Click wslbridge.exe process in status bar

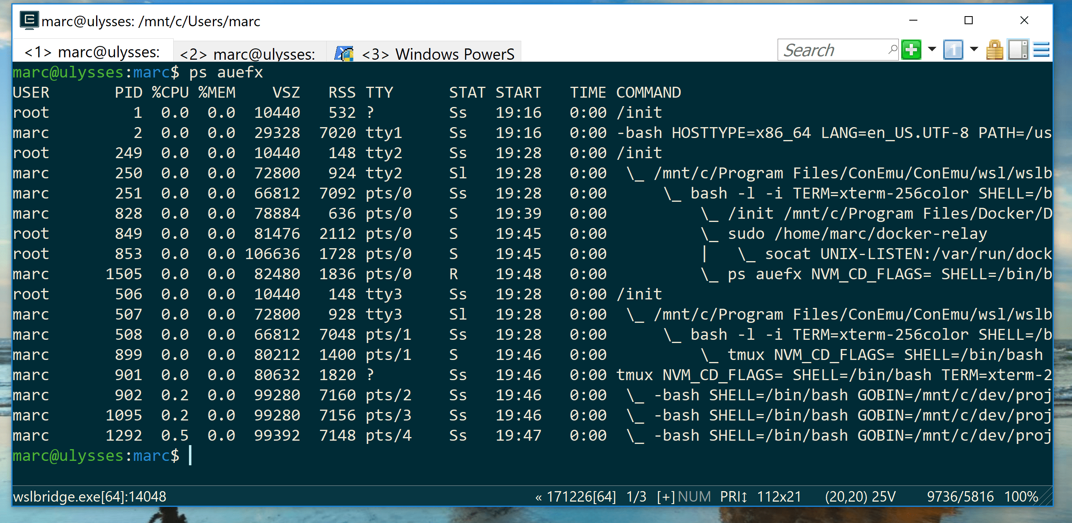pyautogui.click(x=89, y=496)
